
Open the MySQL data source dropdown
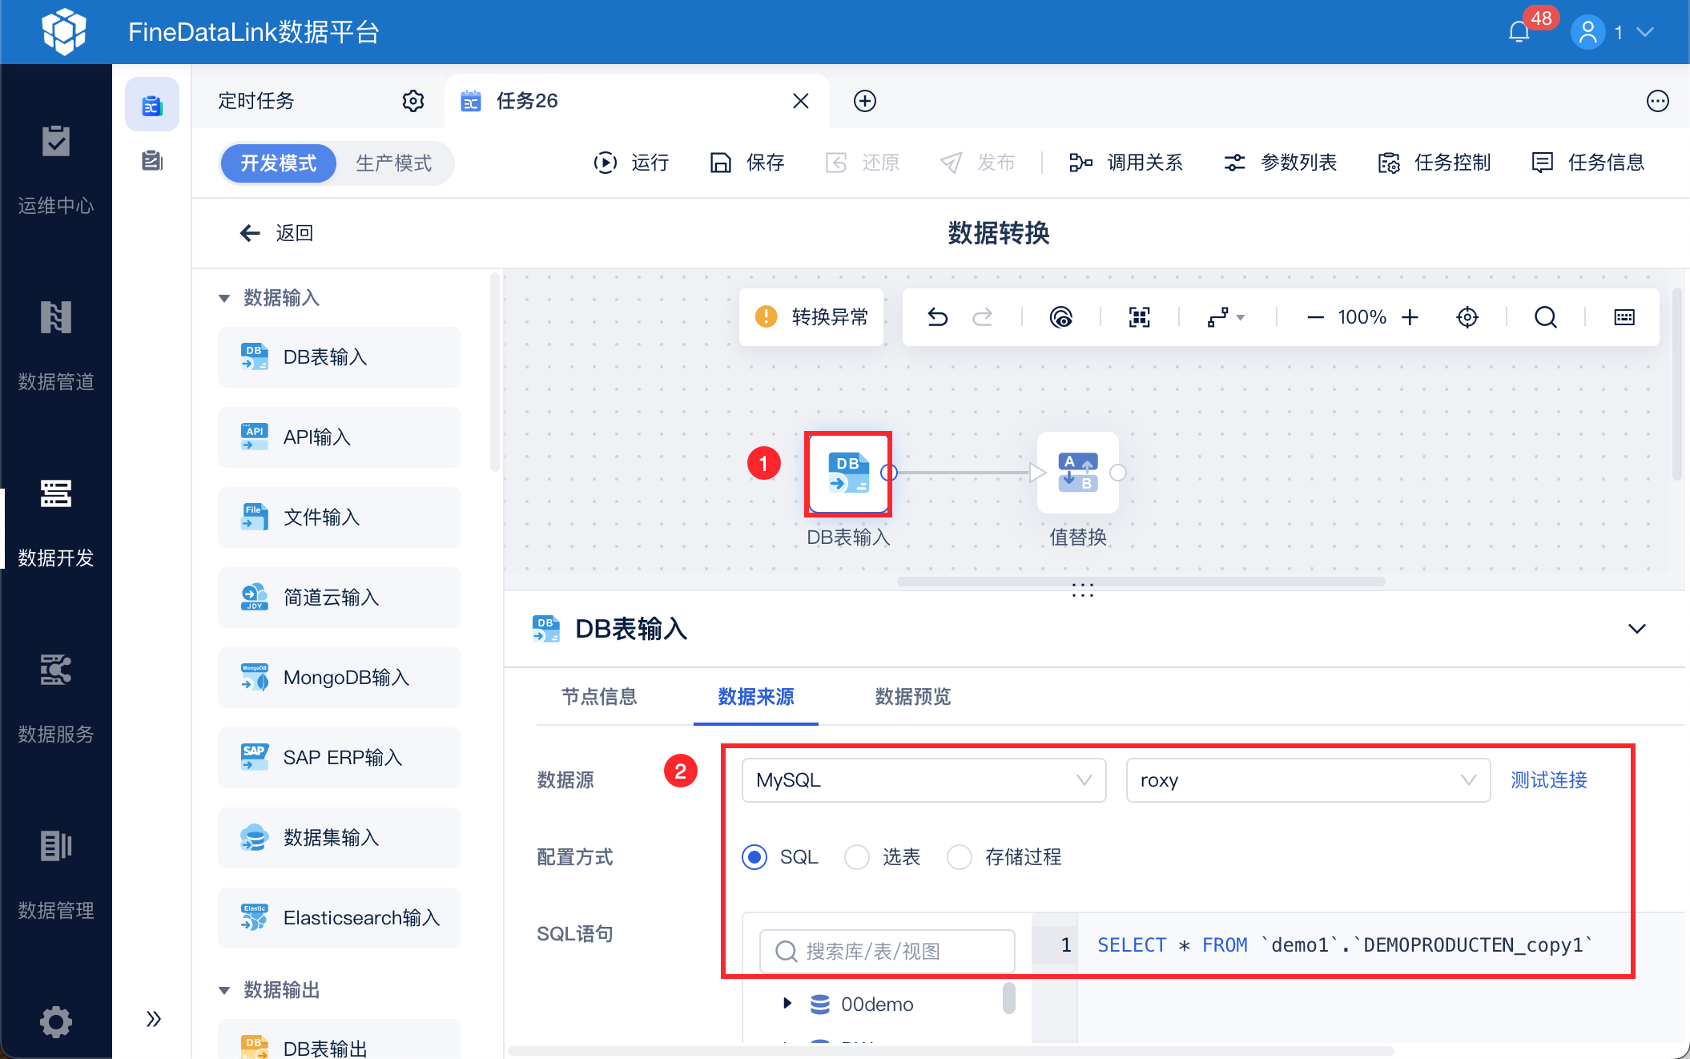(x=923, y=780)
